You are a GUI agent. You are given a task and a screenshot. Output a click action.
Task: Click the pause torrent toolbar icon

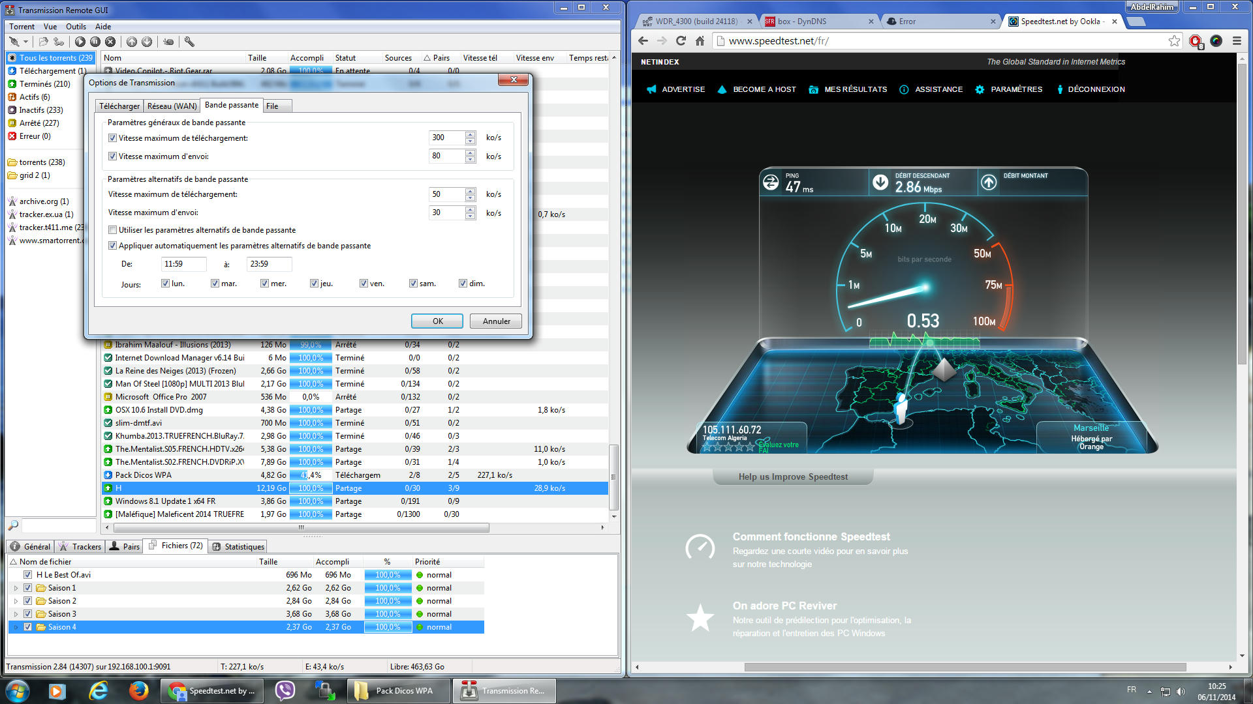pyautogui.click(x=95, y=42)
